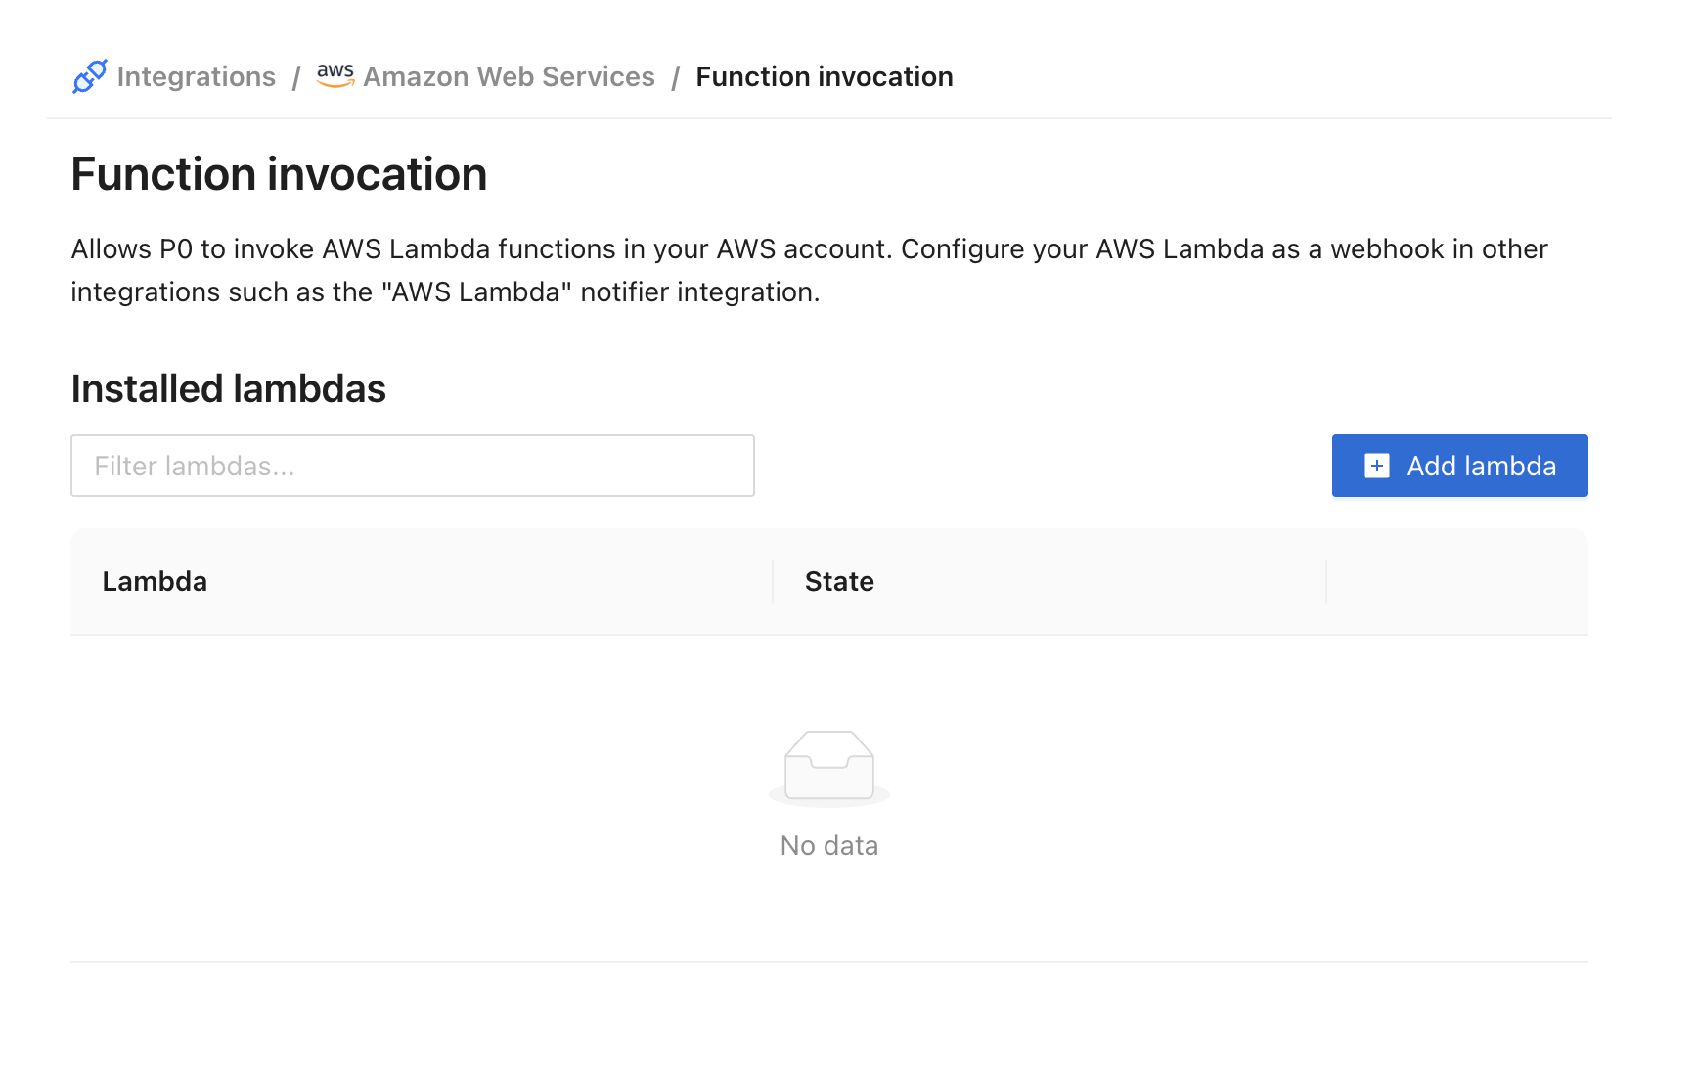The height and width of the screenshot is (1076, 1696).
Task: Click divider right of State column header
Action: (x=1326, y=582)
